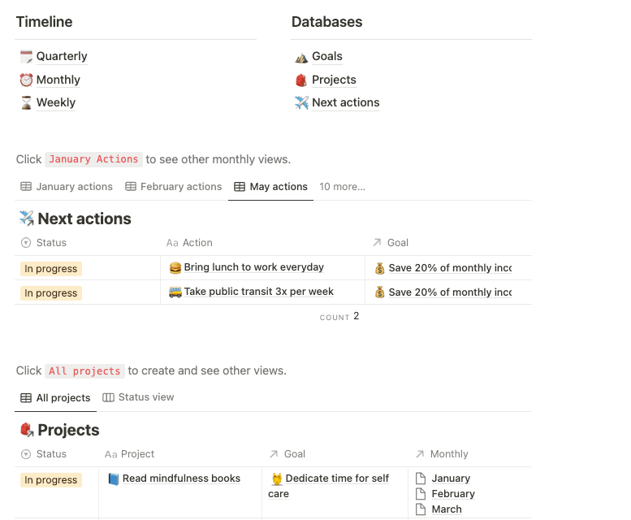Open the Goals database link
Image resolution: width=631 pixels, height=520 pixels.
coord(326,56)
